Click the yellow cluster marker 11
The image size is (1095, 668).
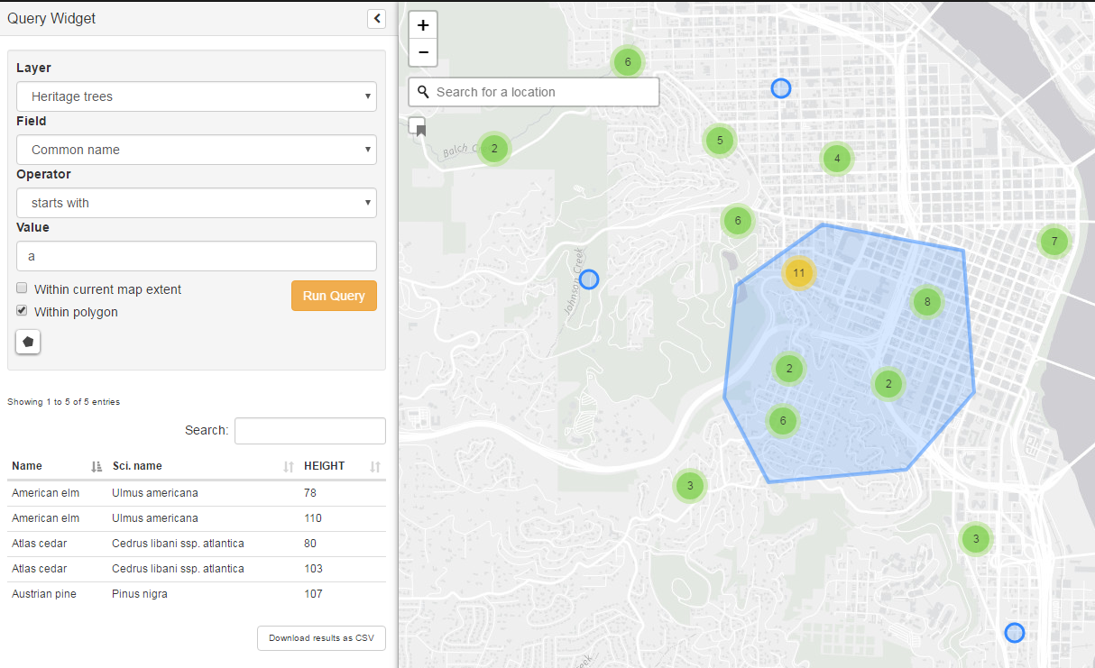pos(798,272)
